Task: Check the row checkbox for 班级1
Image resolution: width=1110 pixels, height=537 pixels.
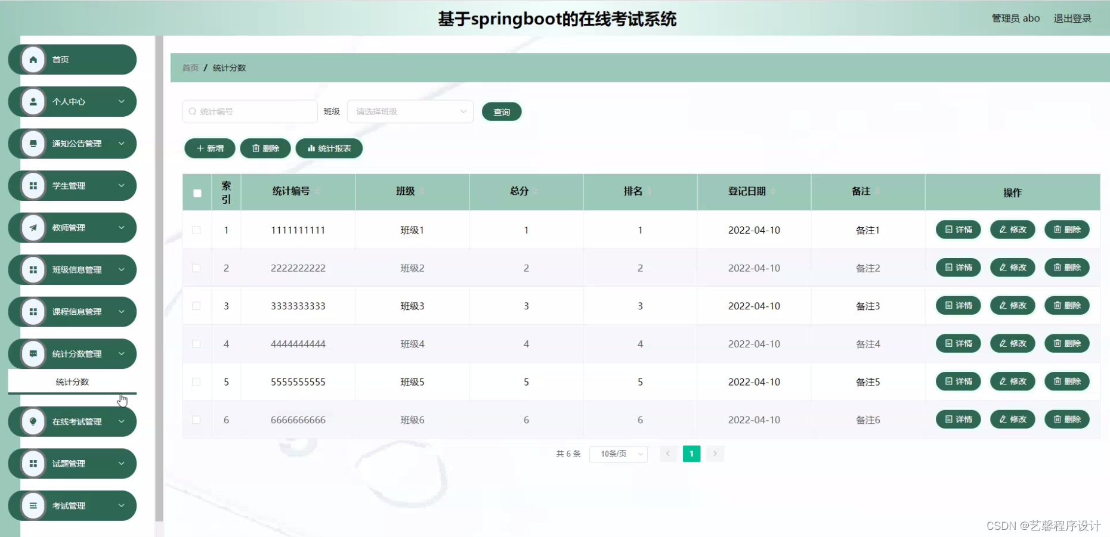Action: pyautogui.click(x=196, y=229)
